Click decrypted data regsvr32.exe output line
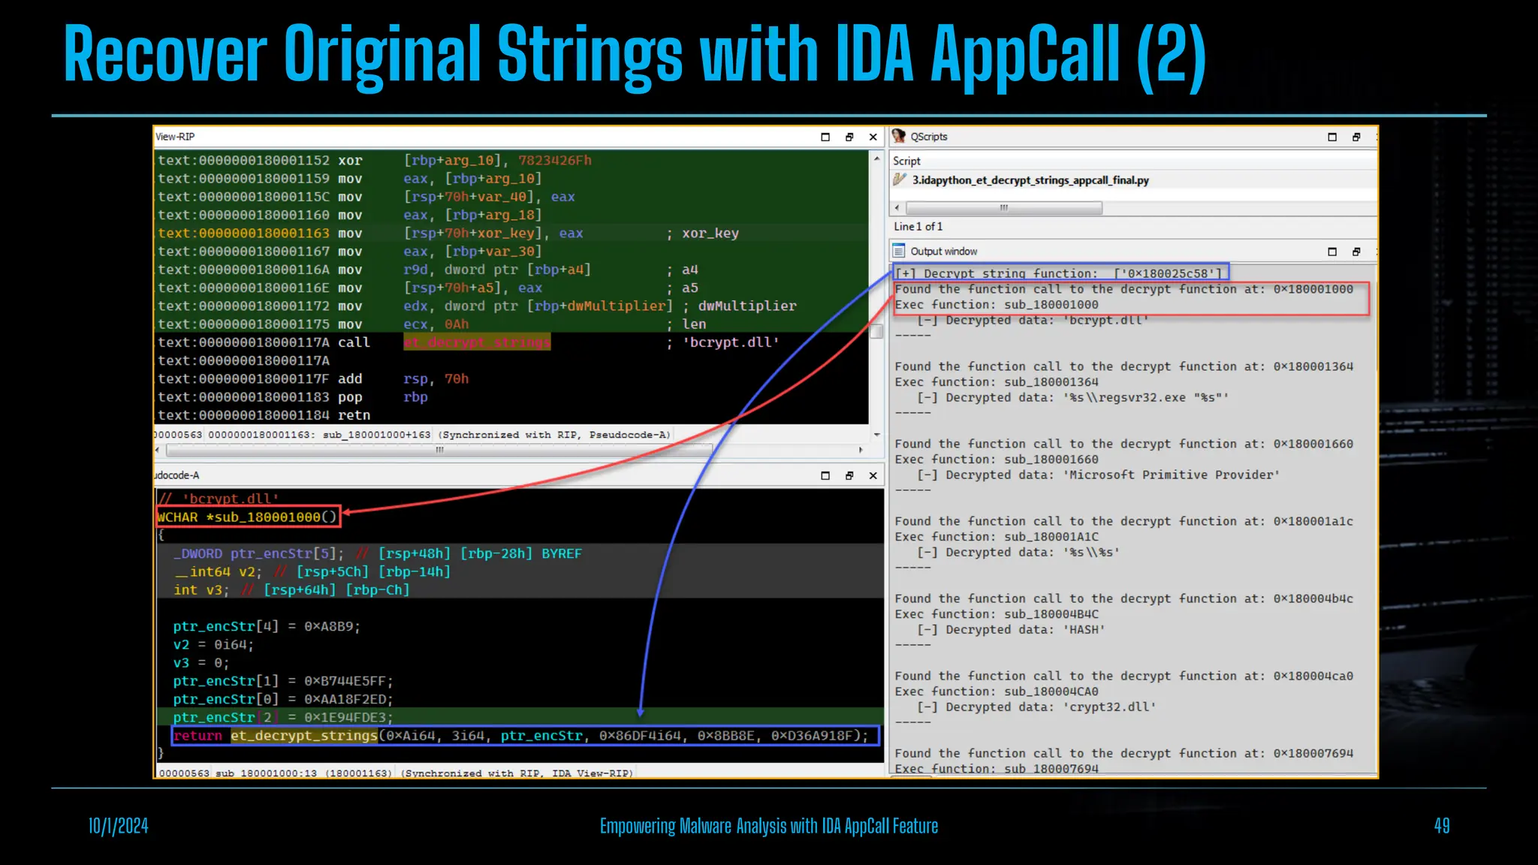The height and width of the screenshot is (865, 1538). (x=1072, y=397)
